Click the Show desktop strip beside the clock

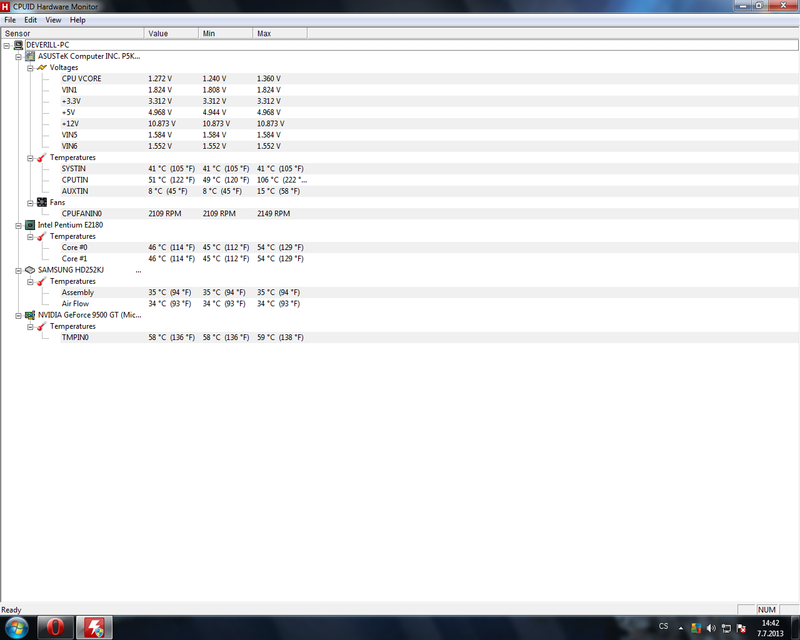(796, 628)
